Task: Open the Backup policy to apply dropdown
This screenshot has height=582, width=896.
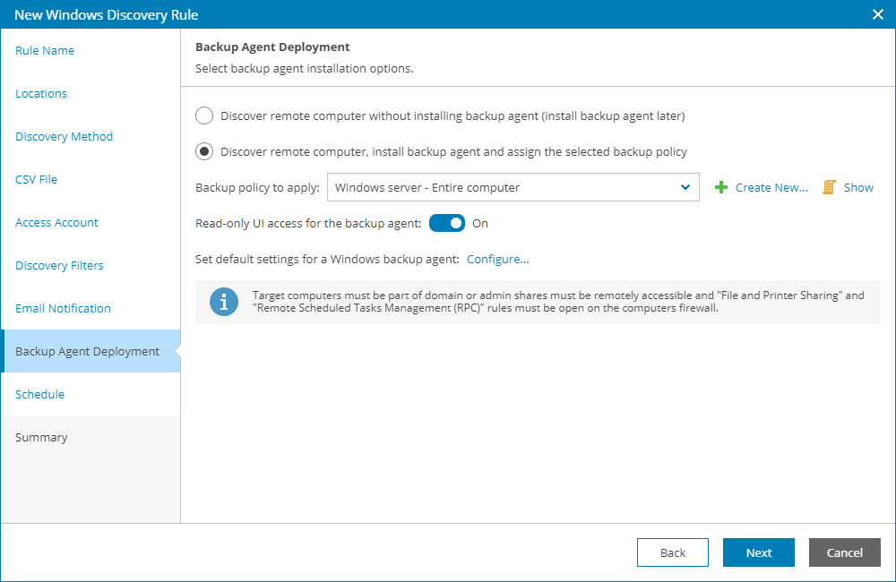Action: point(686,187)
